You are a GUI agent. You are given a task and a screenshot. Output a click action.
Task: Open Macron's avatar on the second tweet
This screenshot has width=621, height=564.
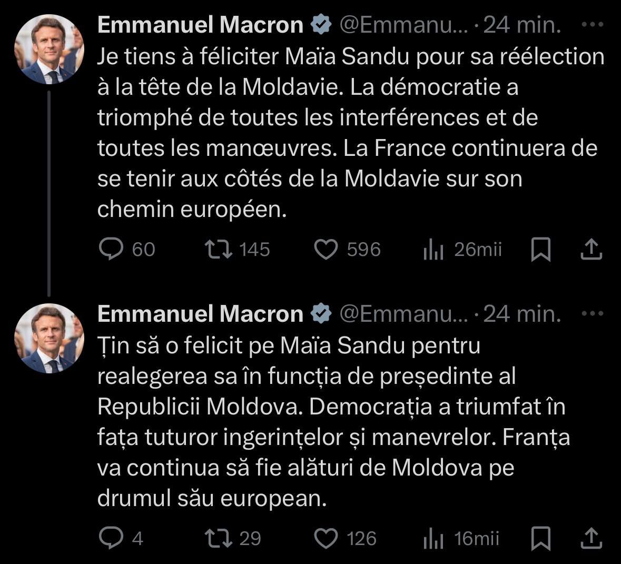click(49, 338)
